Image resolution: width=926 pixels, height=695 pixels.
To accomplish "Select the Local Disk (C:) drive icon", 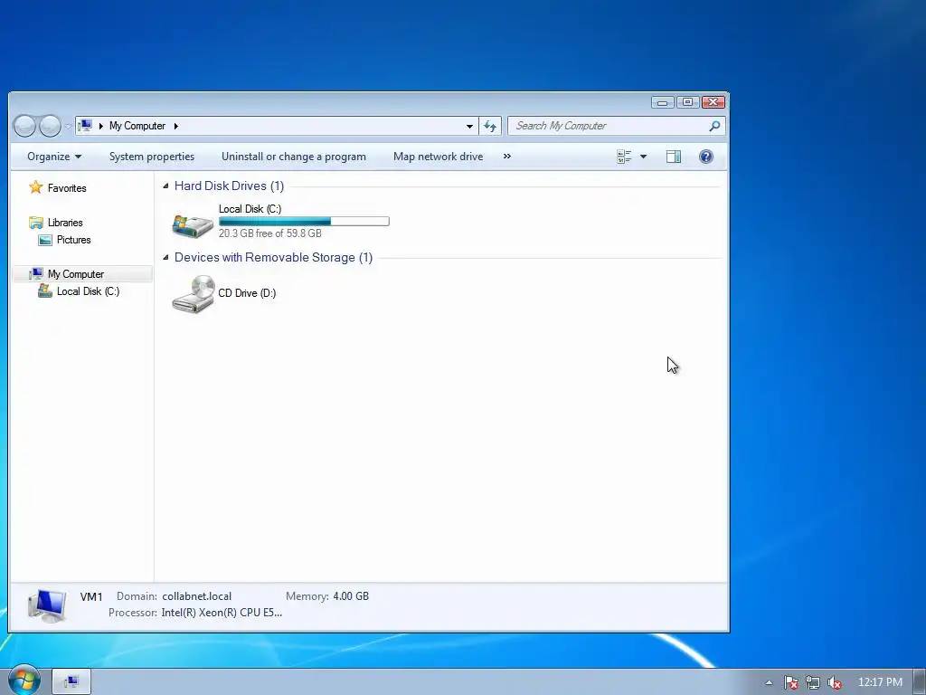I will (x=193, y=226).
